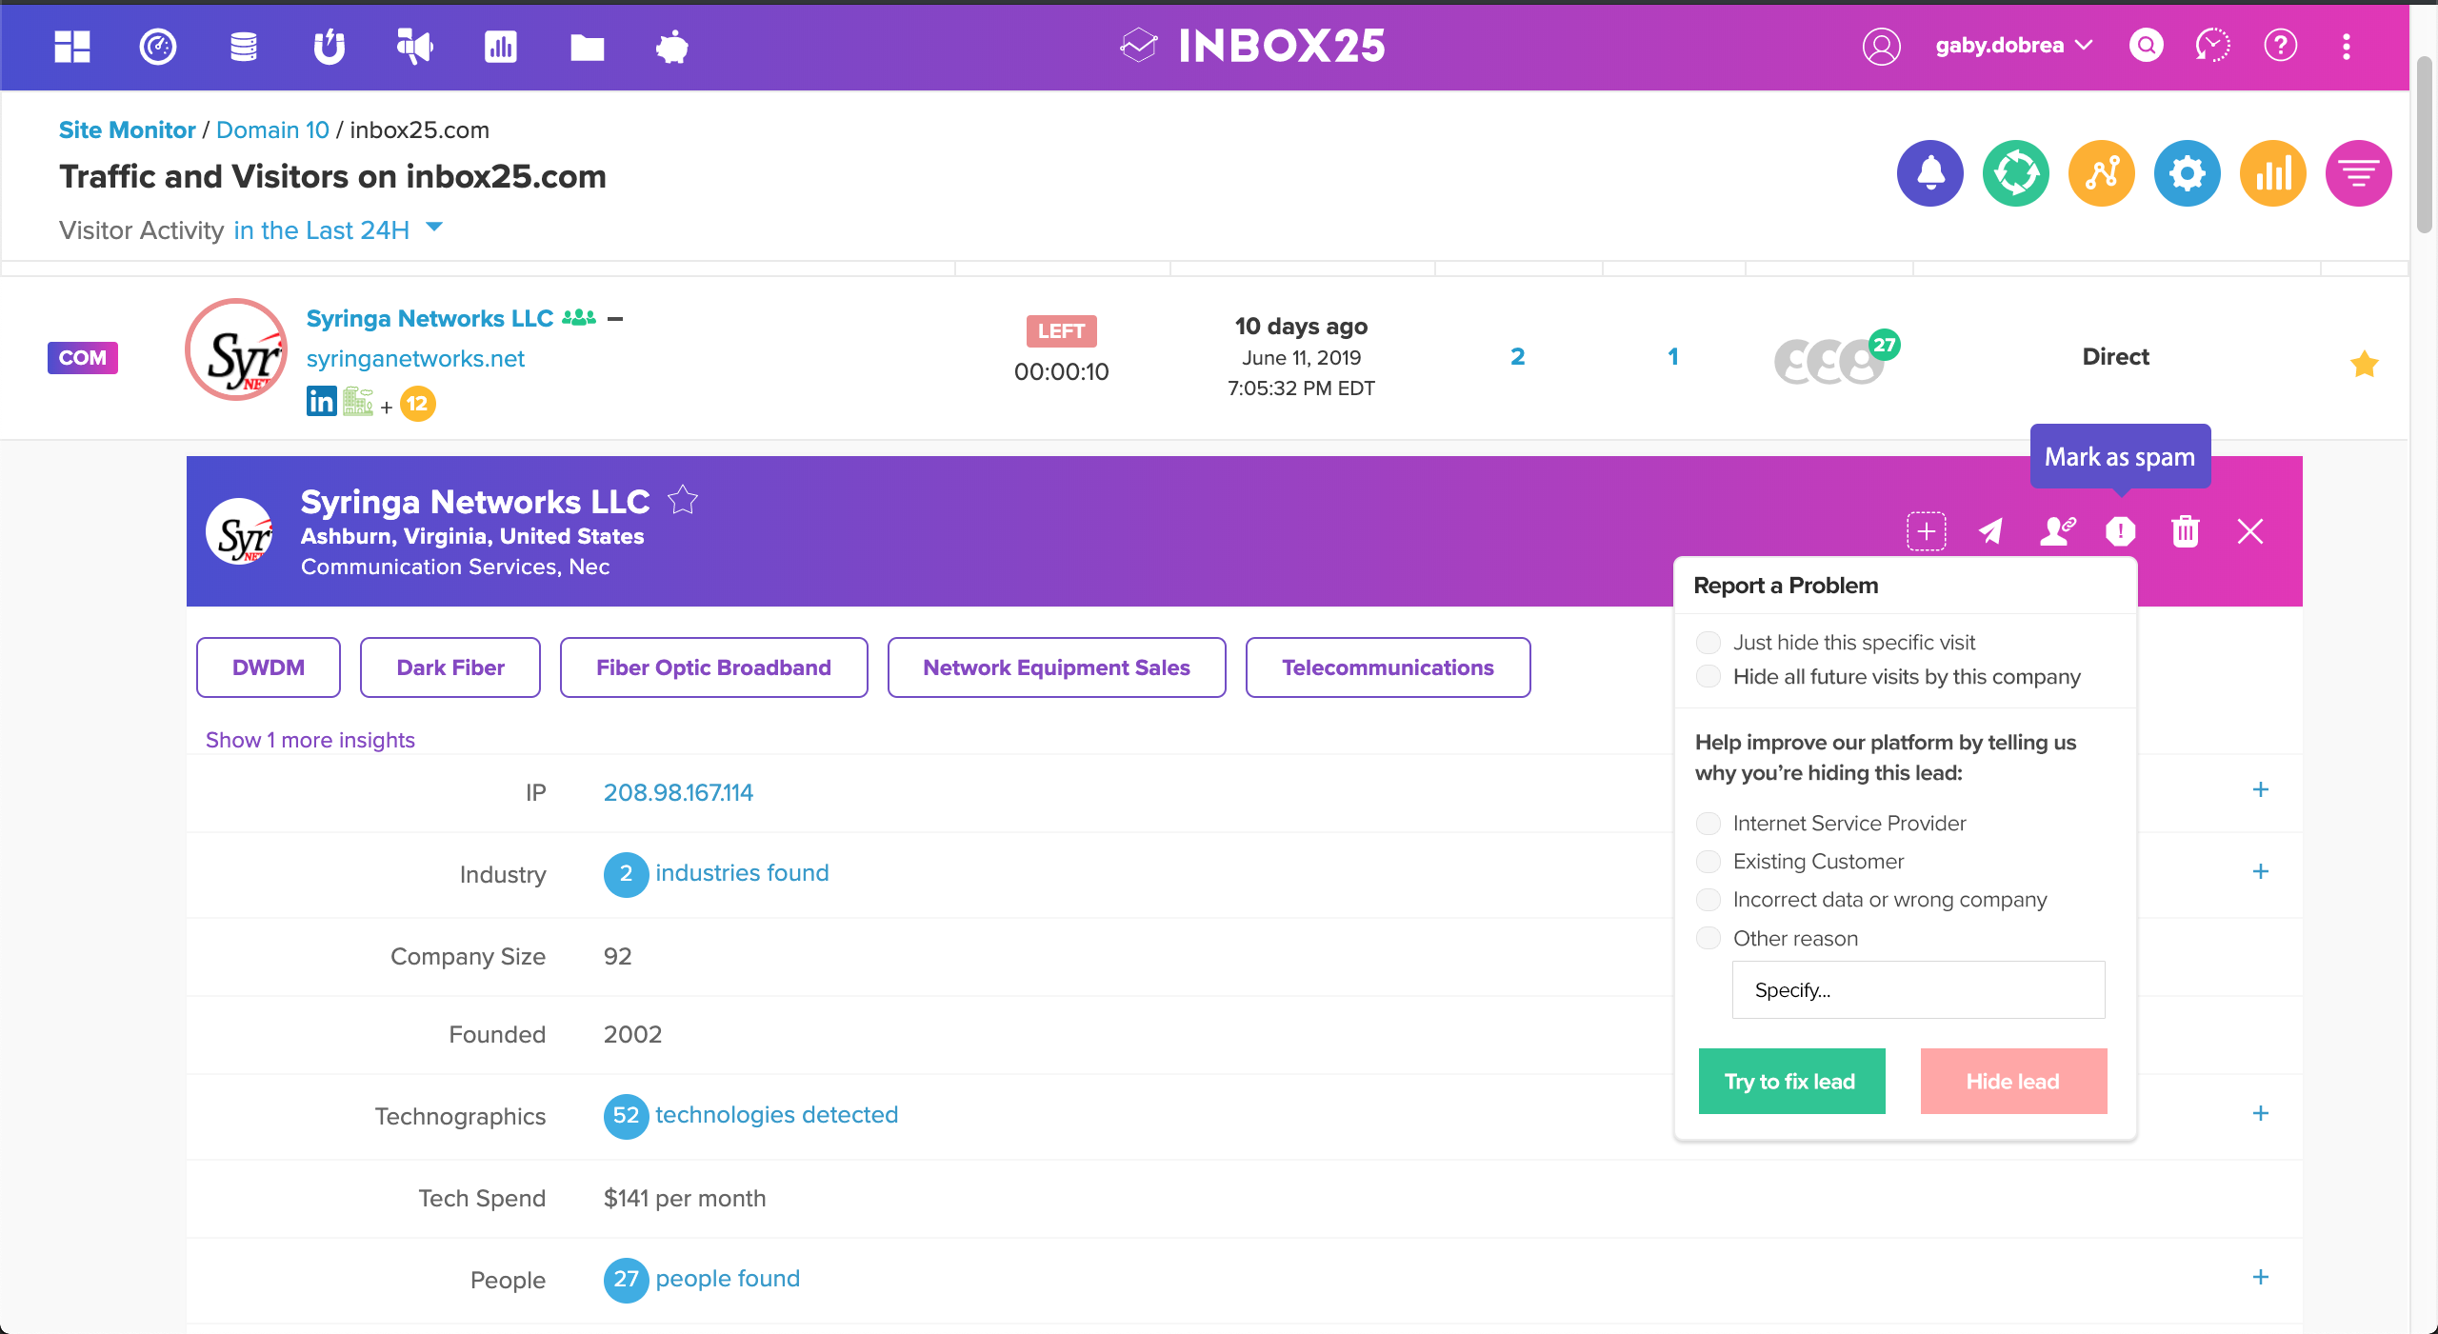Click the bar chart reports icon in top nav
Viewport: 2438px width, 1334px height.
(x=501, y=46)
